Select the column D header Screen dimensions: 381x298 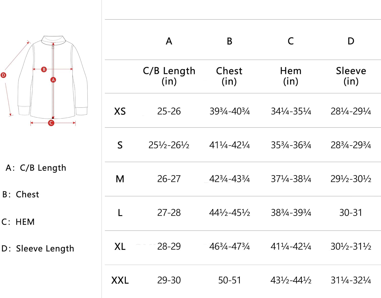point(351,41)
